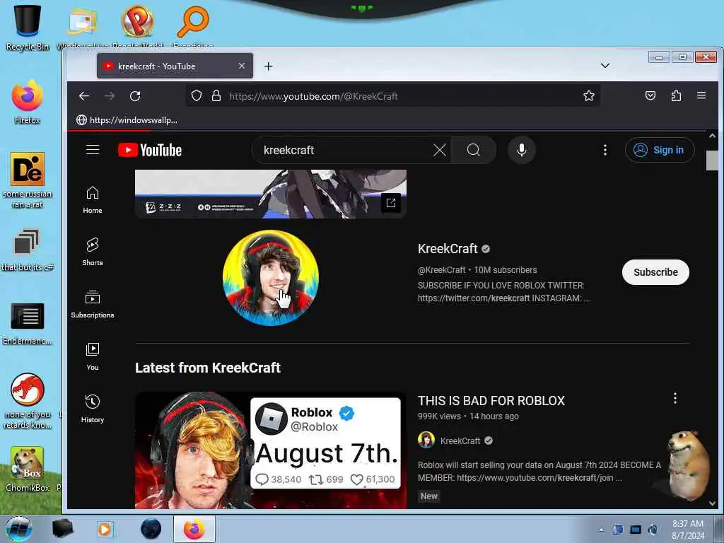The height and width of the screenshot is (543, 724).
Task: Start voice search with the microphone
Action: [x=522, y=150]
